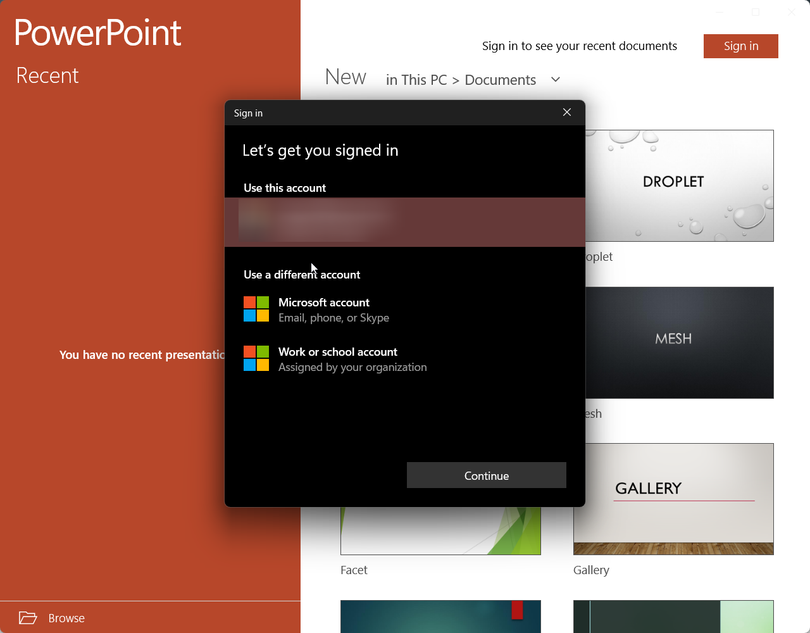Click the Work or school account logo icon

pyautogui.click(x=256, y=358)
